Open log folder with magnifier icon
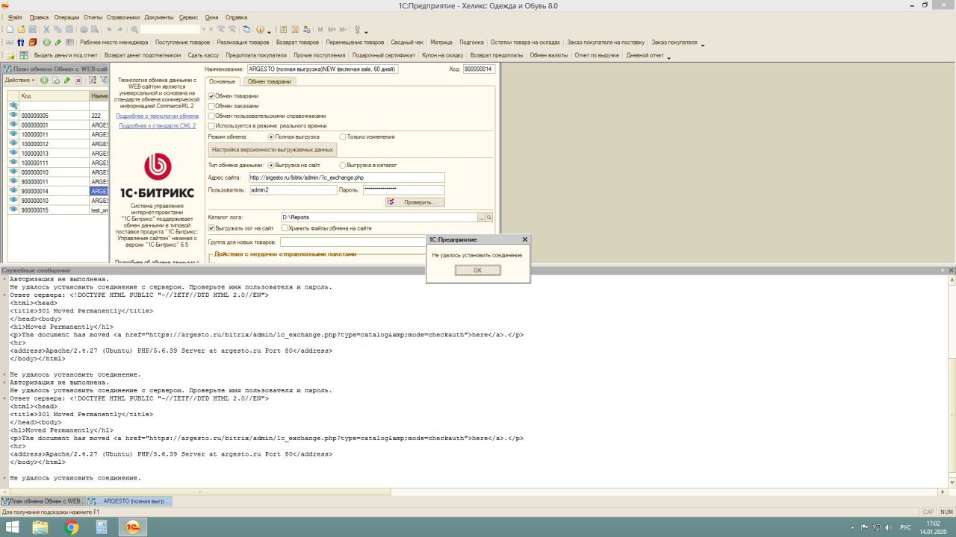 (490, 217)
